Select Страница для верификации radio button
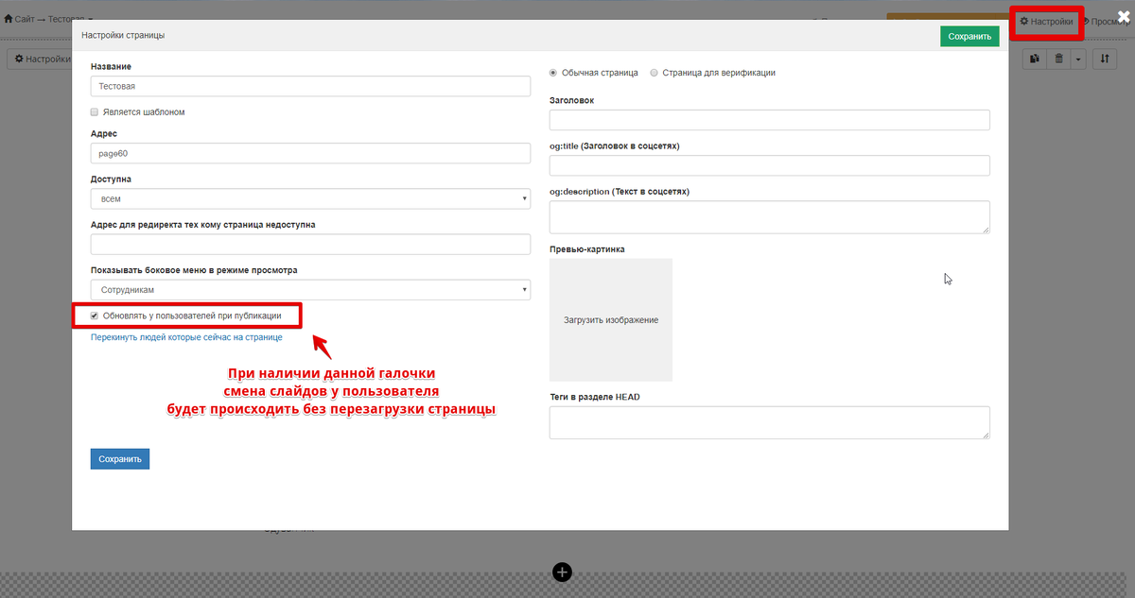The width and height of the screenshot is (1135, 598). click(x=655, y=73)
